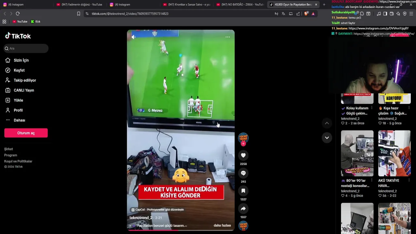Open the YouTube bookmark
This screenshot has width=416, height=234.
[20, 21]
